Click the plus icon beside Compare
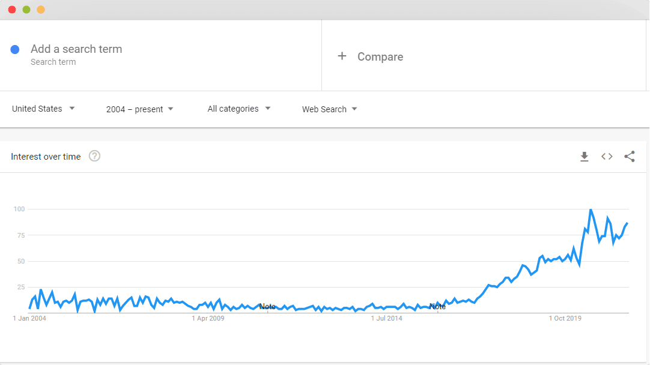This screenshot has height=365, width=650. 342,56
